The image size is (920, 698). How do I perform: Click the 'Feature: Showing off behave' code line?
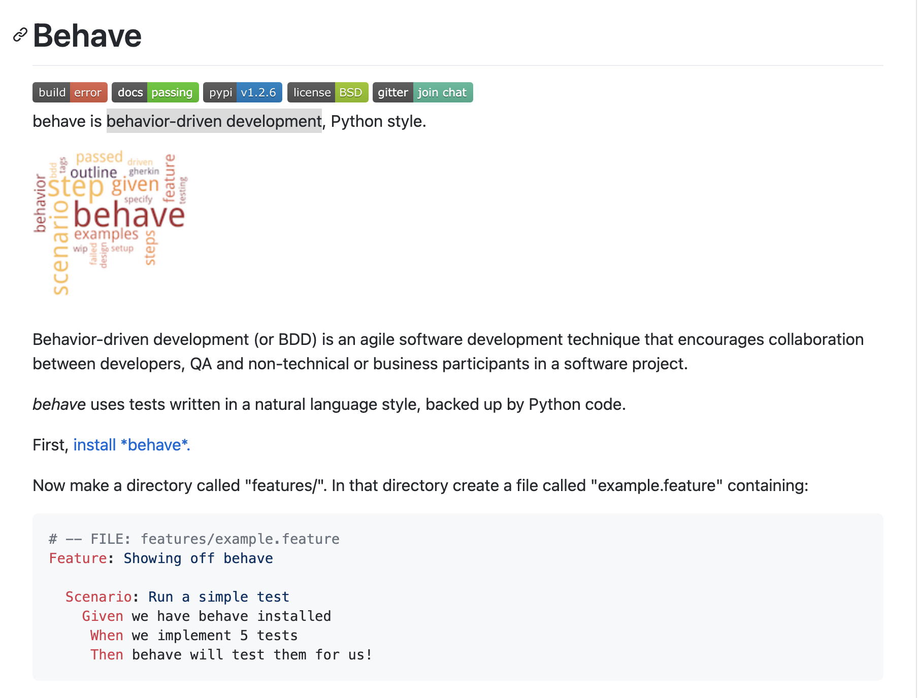pos(160,558)
